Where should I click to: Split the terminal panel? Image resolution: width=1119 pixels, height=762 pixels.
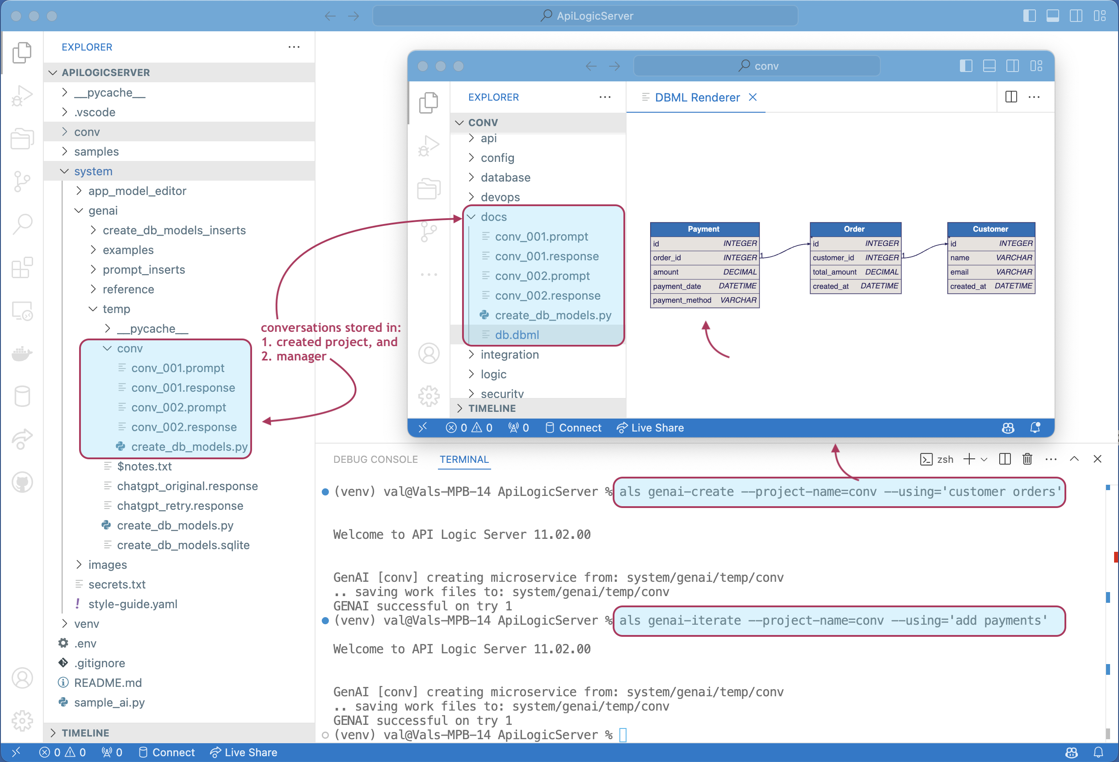(x=1005, y=458)
